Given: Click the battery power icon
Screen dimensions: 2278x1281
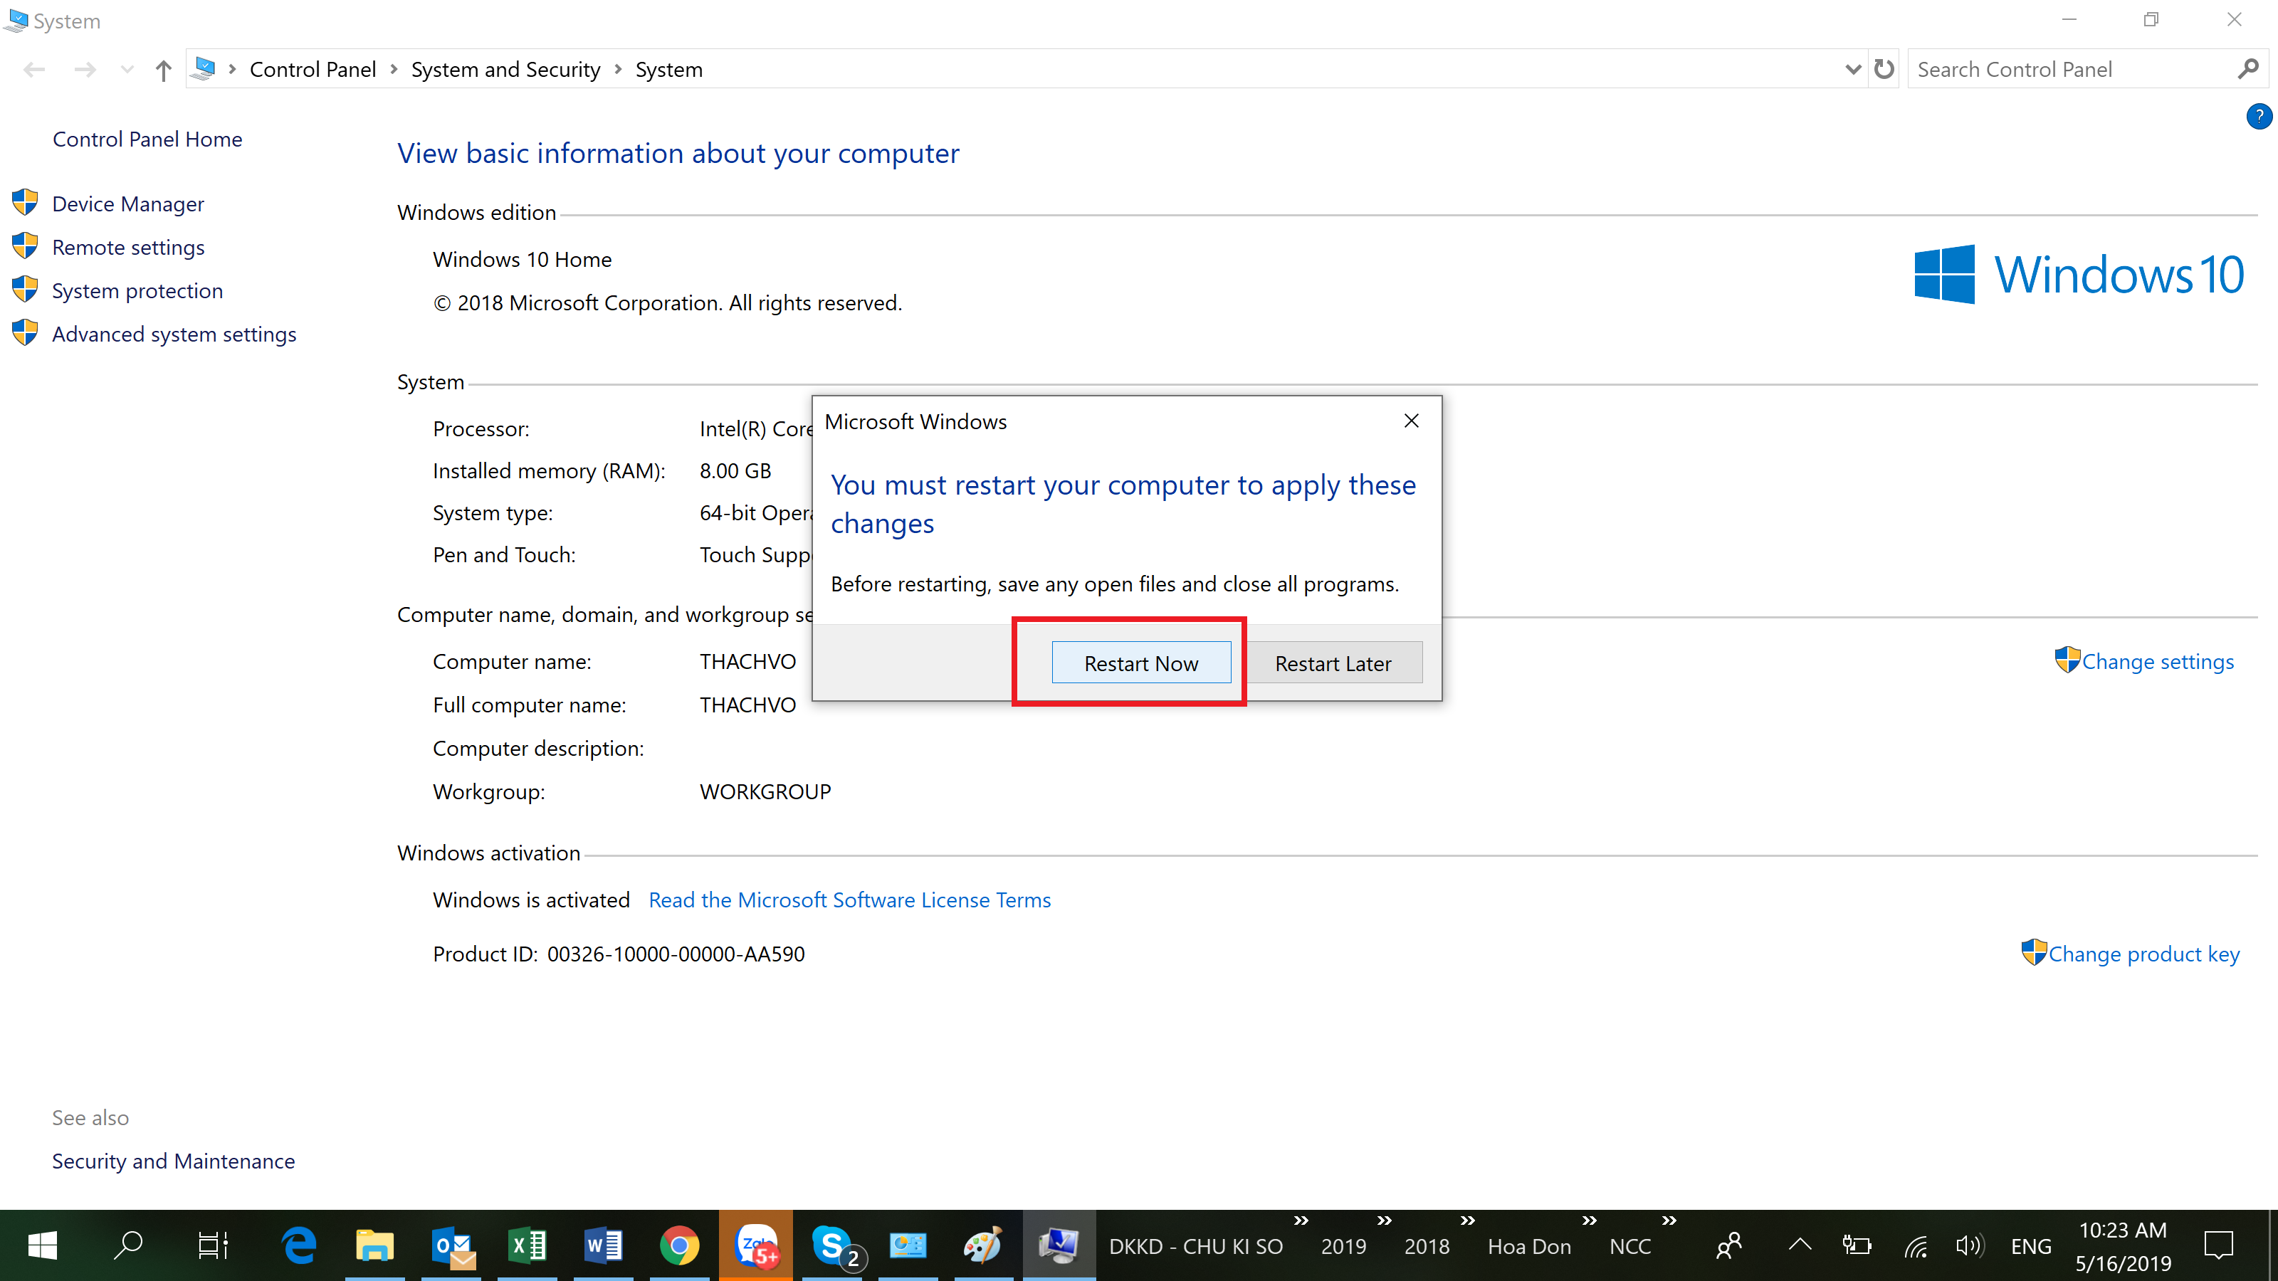Looking at the screenshot, I should click(1856, 1245).
